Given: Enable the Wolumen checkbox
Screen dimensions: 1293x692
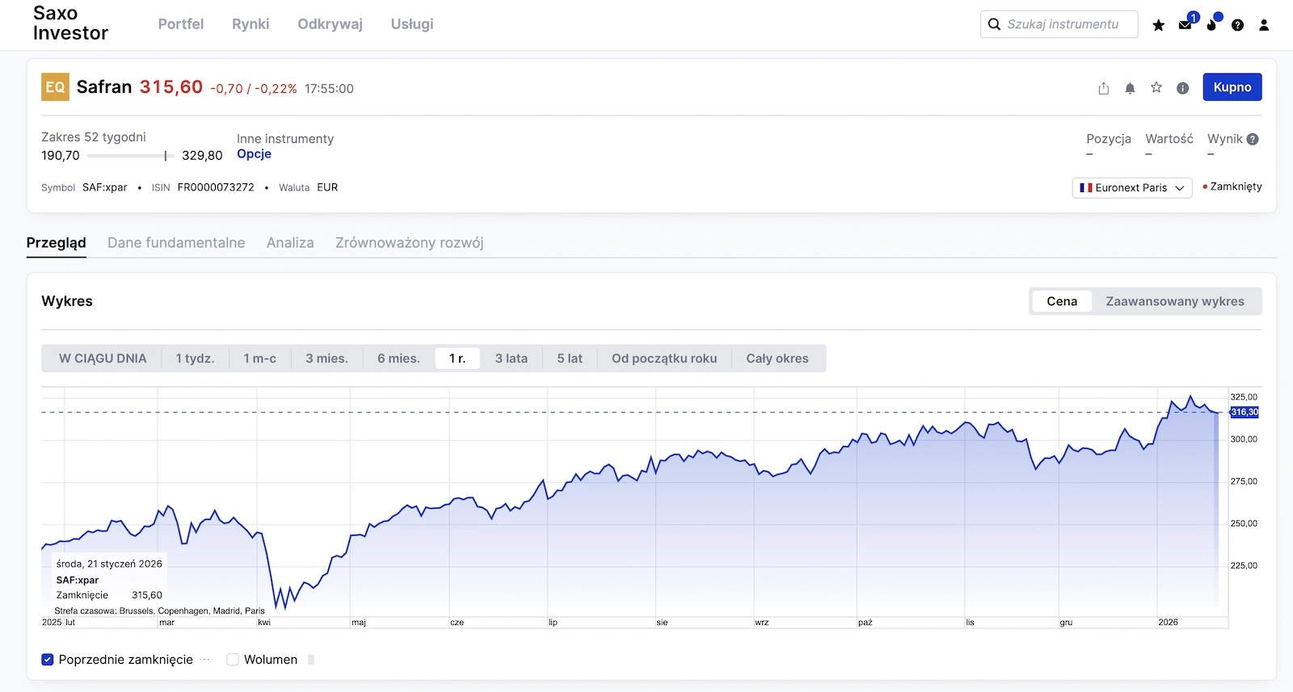Looking at the screenshot, I should (233, 660).
